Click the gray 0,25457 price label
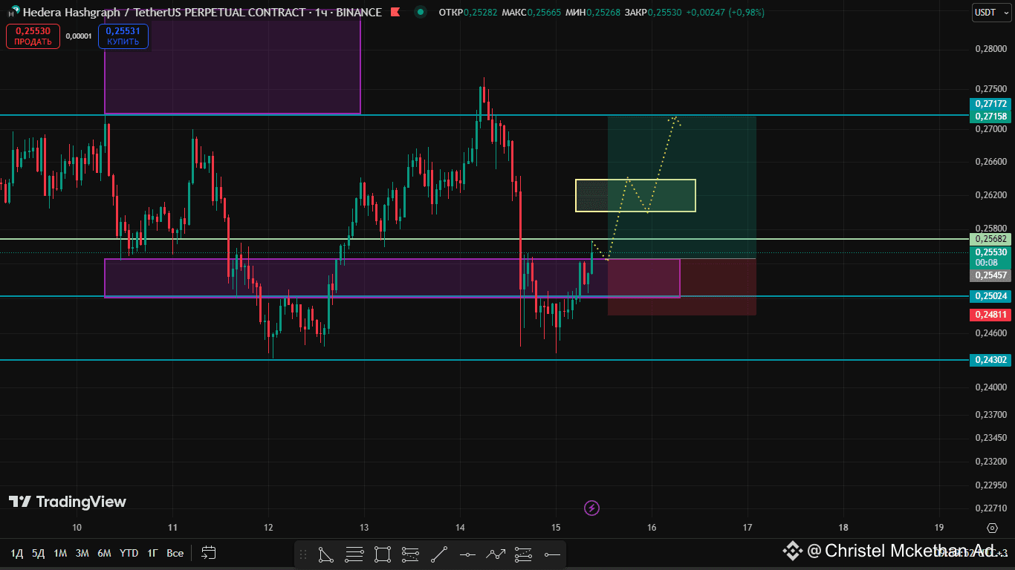 [991, 275]
